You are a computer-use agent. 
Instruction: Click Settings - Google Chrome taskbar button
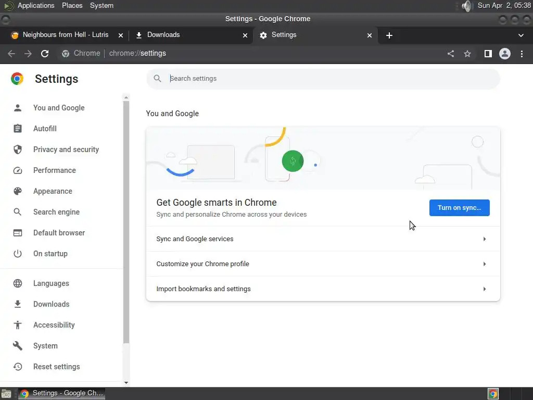click(61, 394)
